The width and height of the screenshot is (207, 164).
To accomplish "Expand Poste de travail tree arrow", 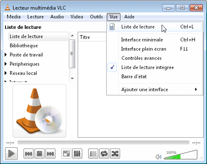I will [5, 55].
